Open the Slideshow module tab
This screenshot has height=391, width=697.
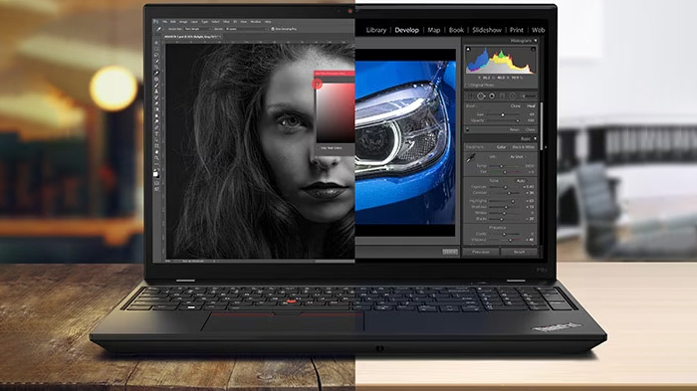487,30
